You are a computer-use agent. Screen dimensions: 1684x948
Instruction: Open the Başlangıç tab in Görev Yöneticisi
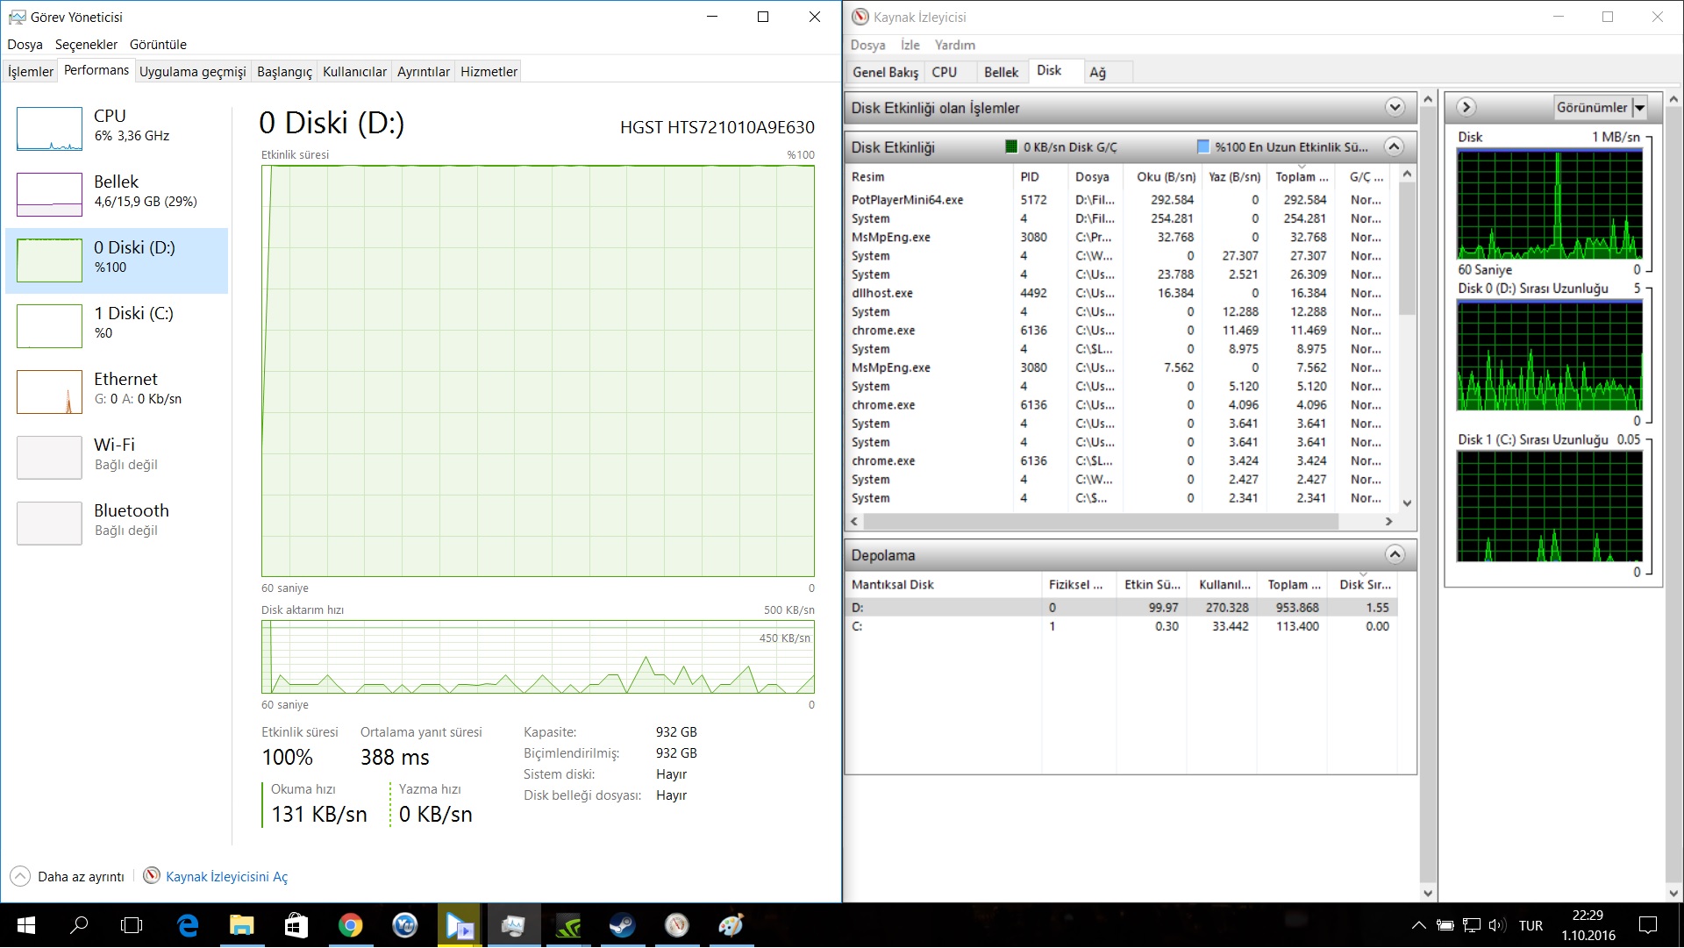point(284,72)
